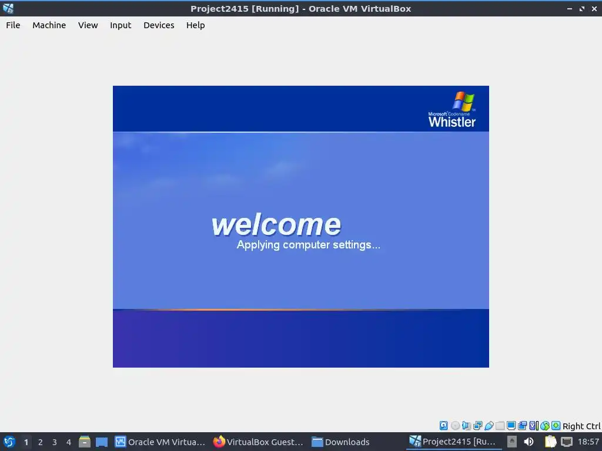Select Project2415 running VM taskbar entry
Viewport: 602px width, 451px height.
pyautogui.click(x=453, y=442)
